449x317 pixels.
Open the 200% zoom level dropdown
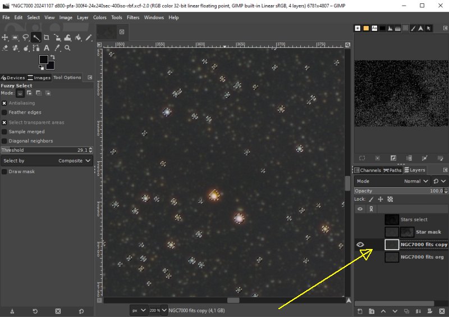coord(158,310)
